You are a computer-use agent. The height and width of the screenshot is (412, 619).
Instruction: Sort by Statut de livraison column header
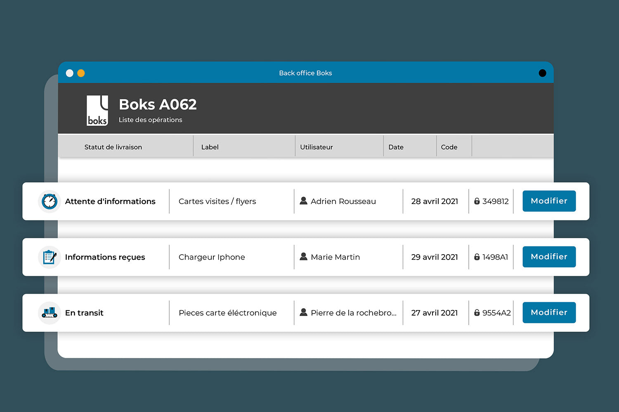tap(113, 147)
